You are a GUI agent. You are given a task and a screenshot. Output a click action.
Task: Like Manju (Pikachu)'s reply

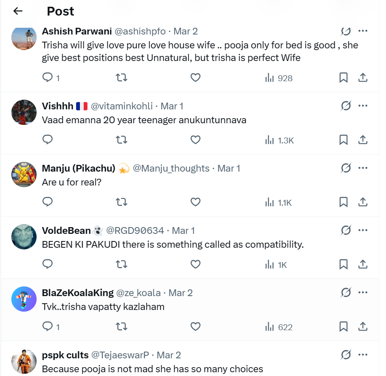pyautogui.click(x=196, y=202)
